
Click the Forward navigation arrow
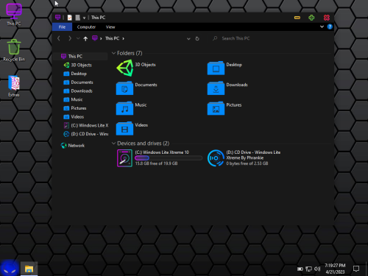pos(70,38)
